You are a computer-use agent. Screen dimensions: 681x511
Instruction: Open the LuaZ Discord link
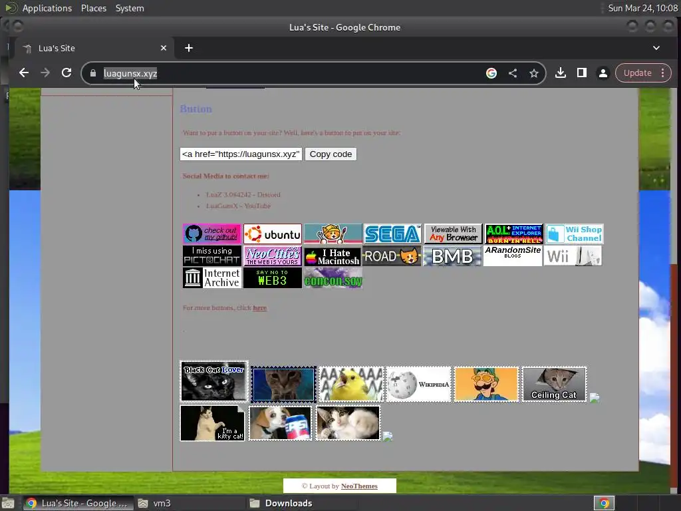[x=243, y=195]
